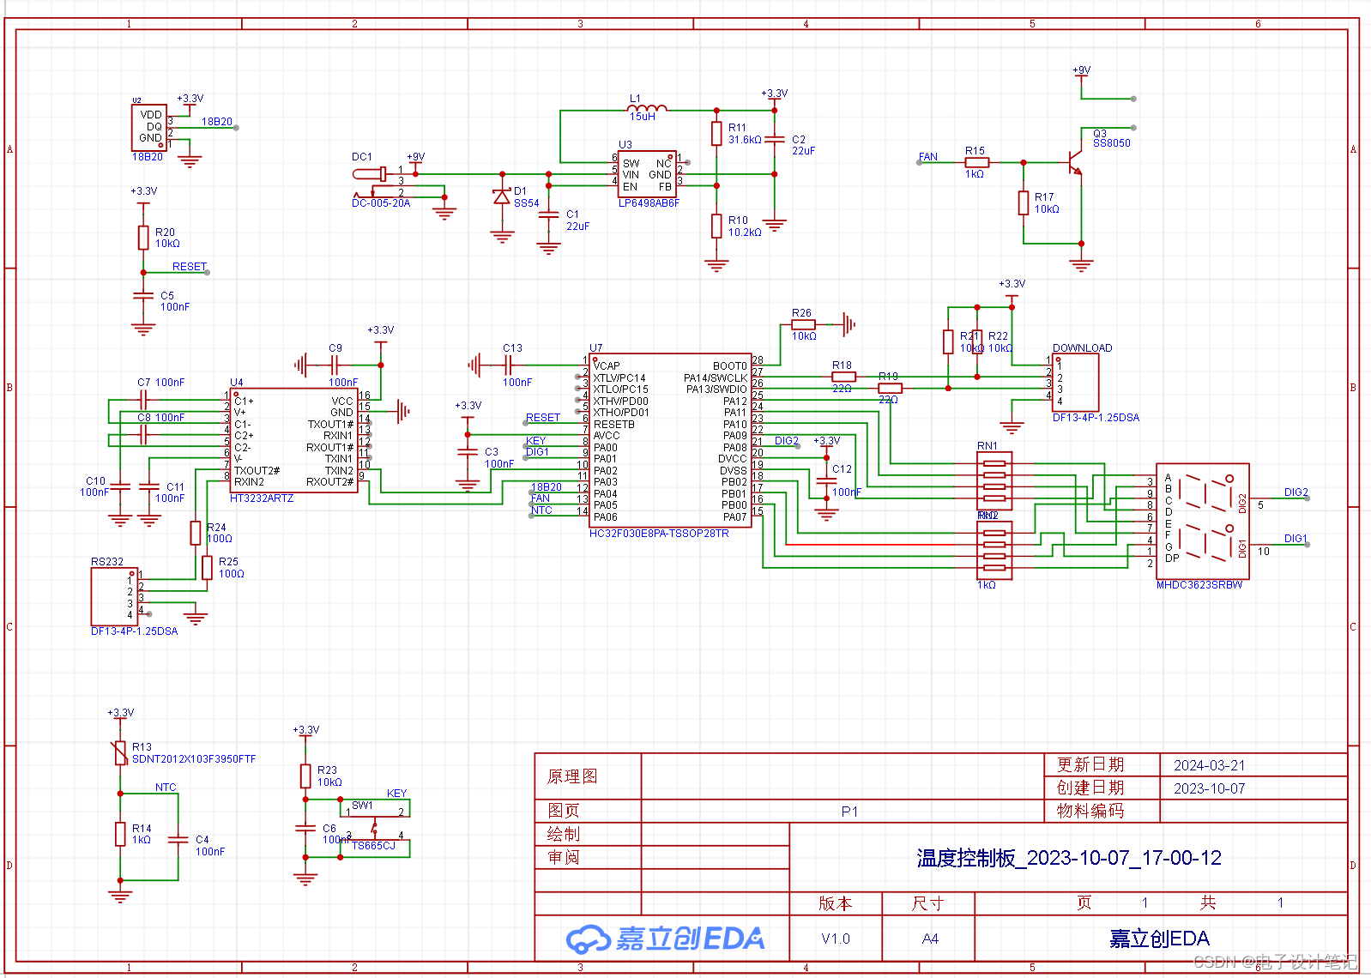Viewport: 1371px width, 978px height.
Task: Click the FAN net label near R15
Action: click(928, 157)
